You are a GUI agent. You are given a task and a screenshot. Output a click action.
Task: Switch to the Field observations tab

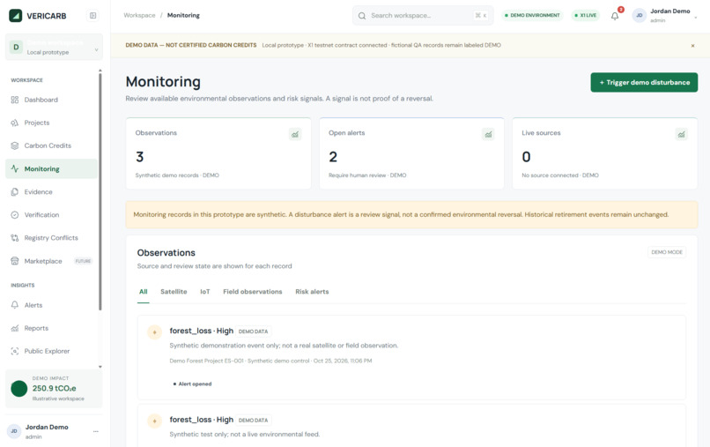pos(253,292)
